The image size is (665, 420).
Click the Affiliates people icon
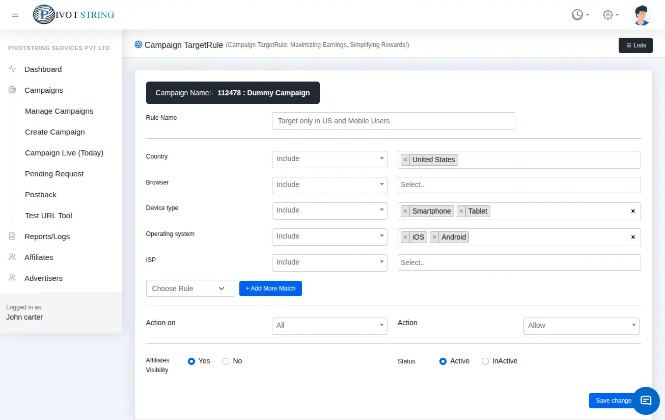(12, 257)
